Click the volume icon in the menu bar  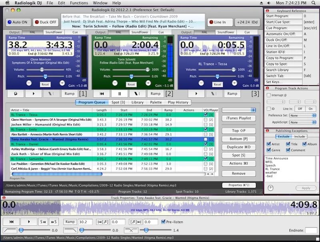coord(269,3)
